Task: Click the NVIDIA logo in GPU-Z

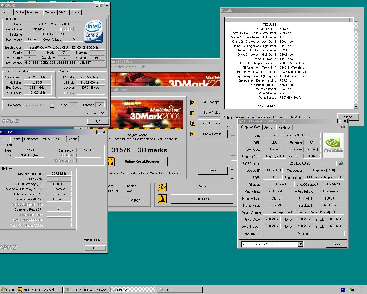Action: [333, 145]
